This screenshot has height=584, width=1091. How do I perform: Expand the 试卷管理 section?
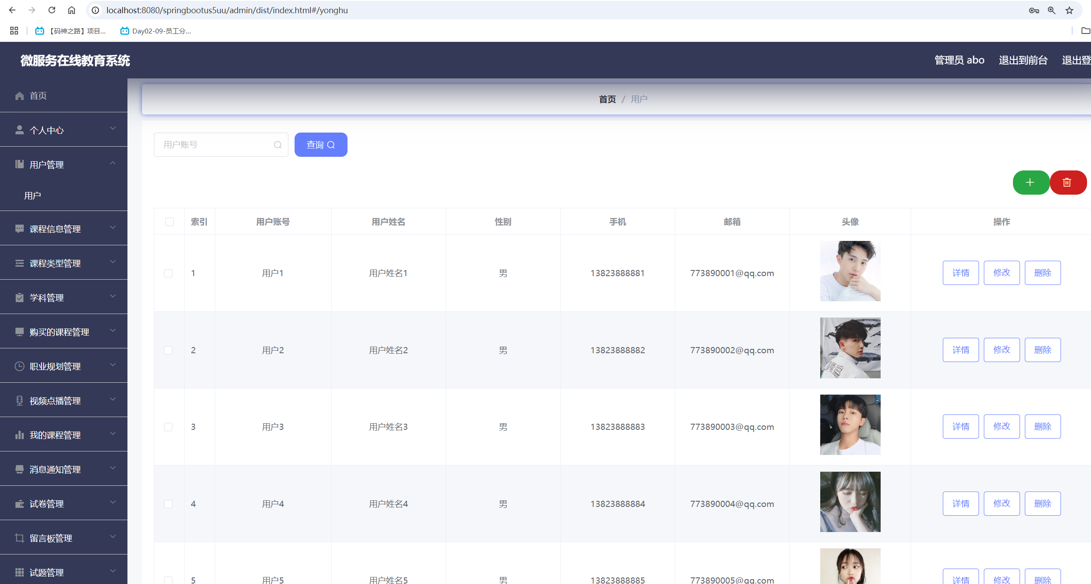[x=113, y=503]
